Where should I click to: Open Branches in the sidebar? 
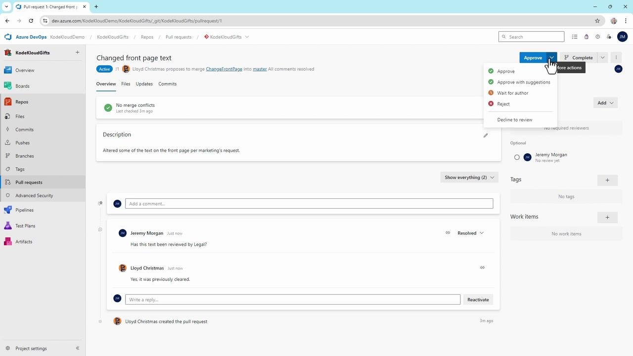tap(43, 156)
